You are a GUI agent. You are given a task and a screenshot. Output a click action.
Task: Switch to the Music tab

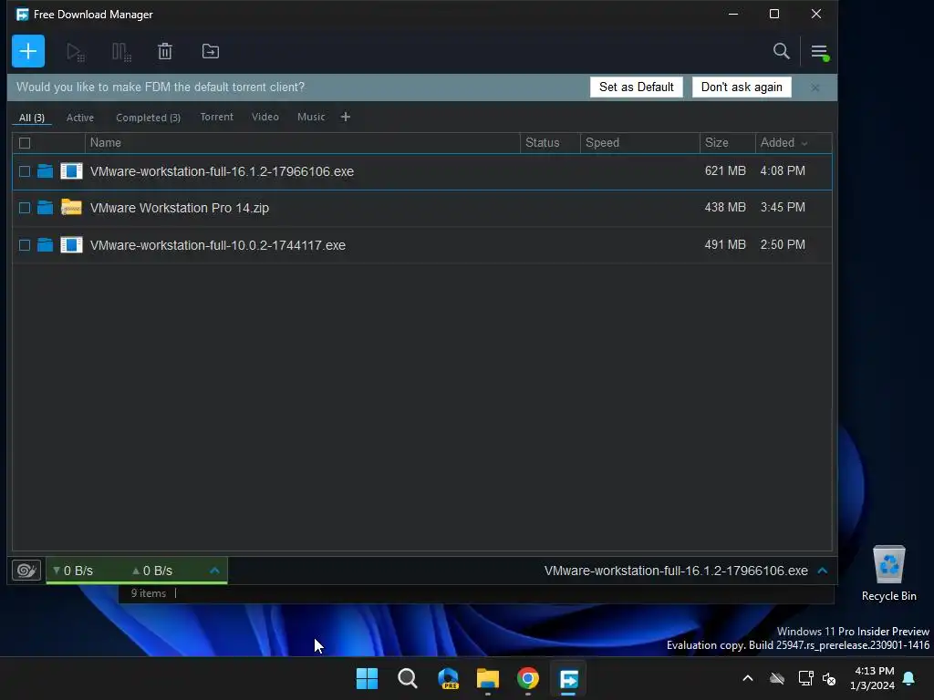coord(311,117)
